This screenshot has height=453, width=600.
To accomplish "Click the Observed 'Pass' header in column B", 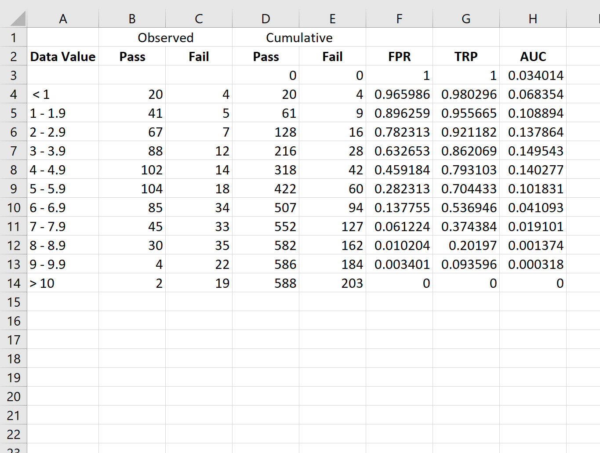I will (x=132, y=56).
